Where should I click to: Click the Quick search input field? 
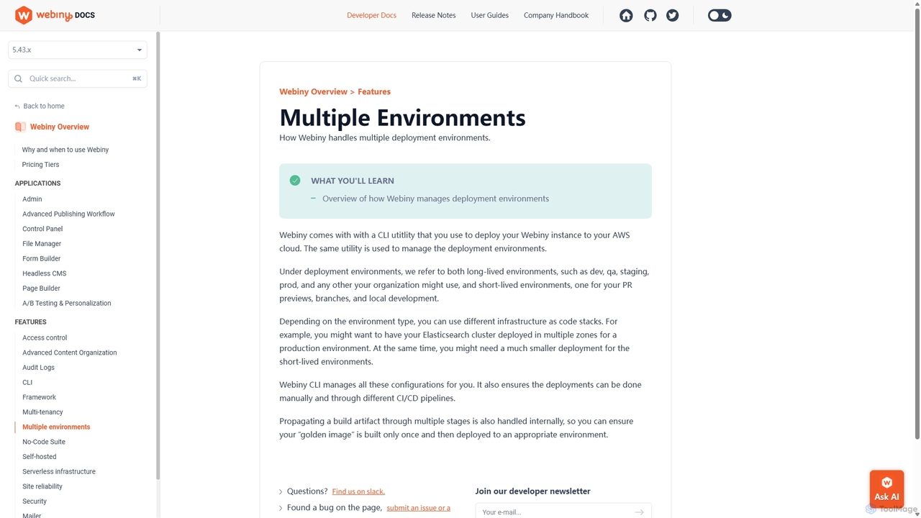78,78
